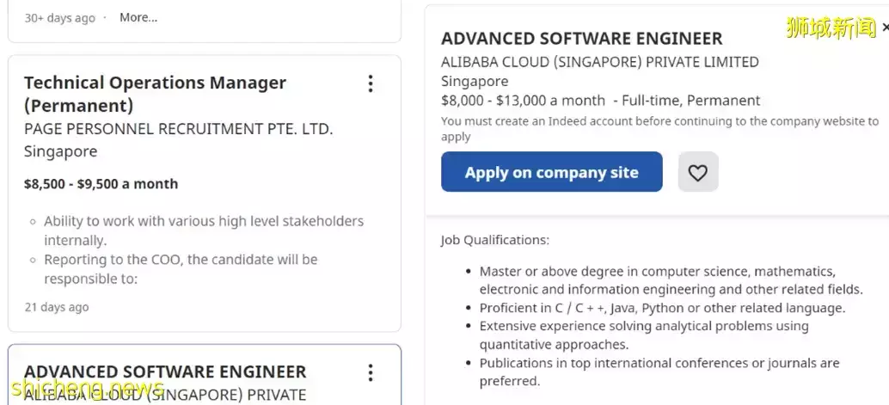Click the $8,500 - $9,500 a month salary
889x405 pixels.
[x=101, y=184]
